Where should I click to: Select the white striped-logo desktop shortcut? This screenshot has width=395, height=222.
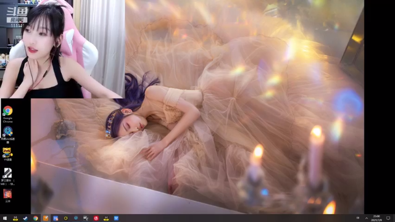pos(7,177)
